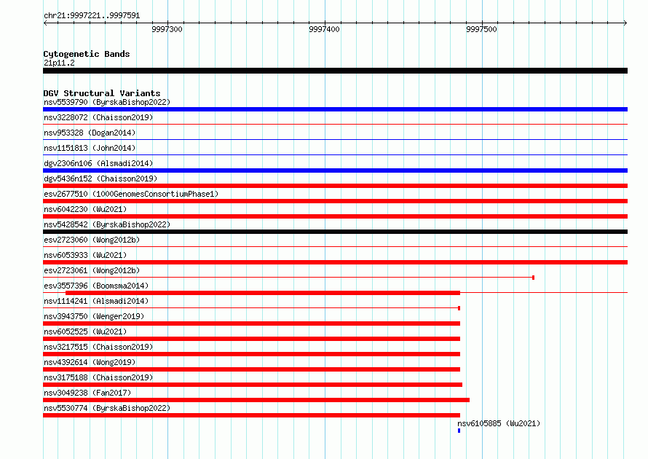The height and width of the screenshot is (459, 648).
Task: Click the left arrow of the ruler
Action: pos(45,23)
